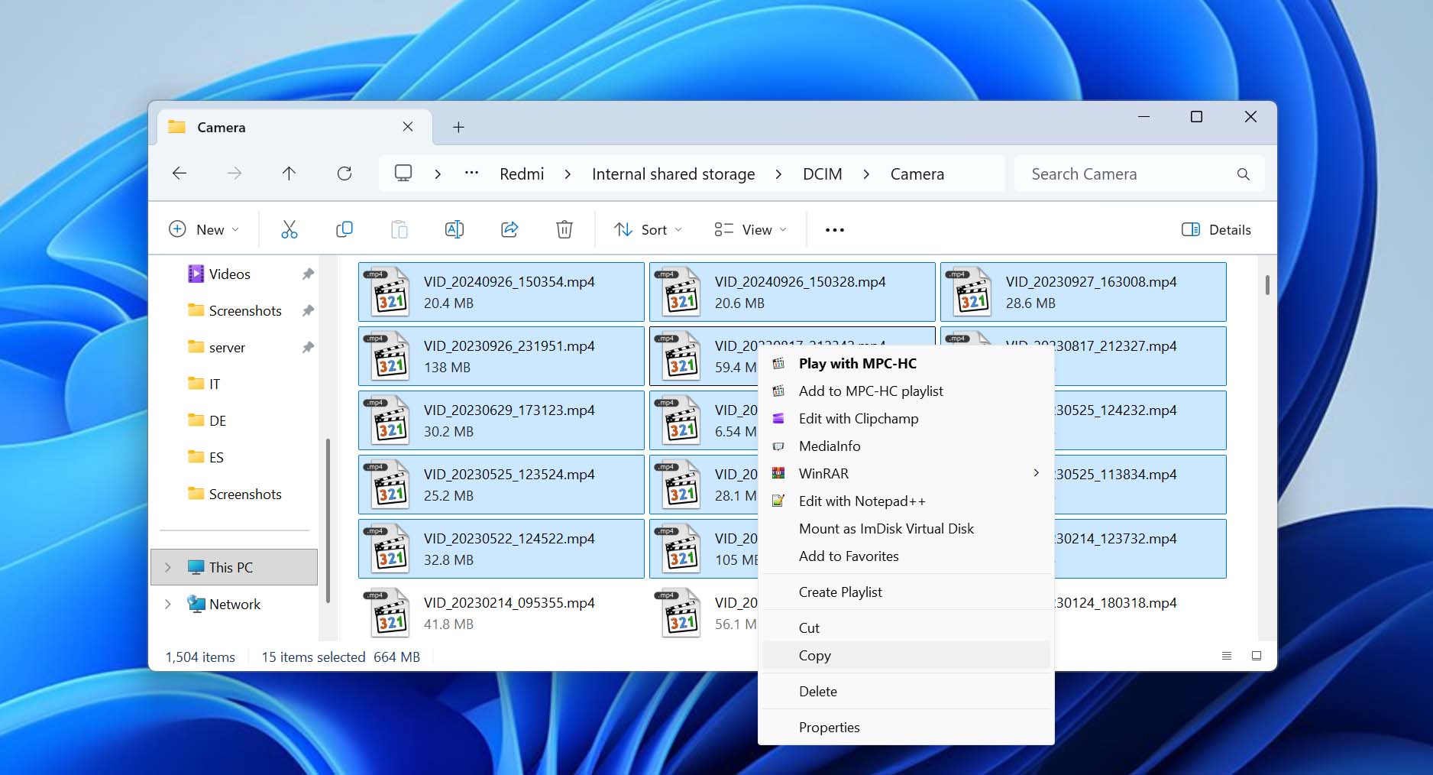1433x775 pixels.
Task: Switch to details list view in status bar
Action: tap(1227, 656)
